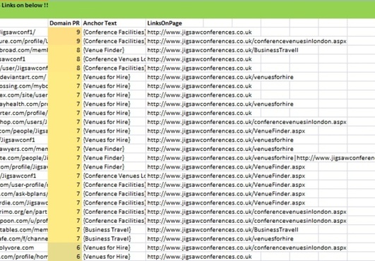The height and width of the screenshot is (261, 375).
Task: Select the BusinessTravell URL in the tables.com row
Action: [222, 230]
